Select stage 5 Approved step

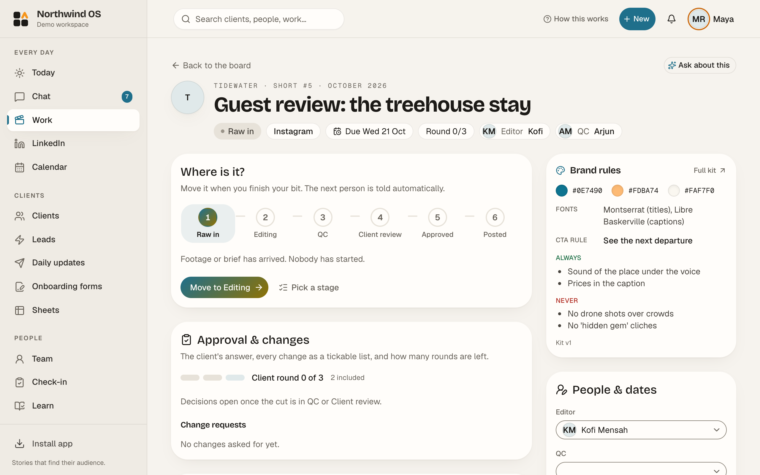(x=438, y=223)
